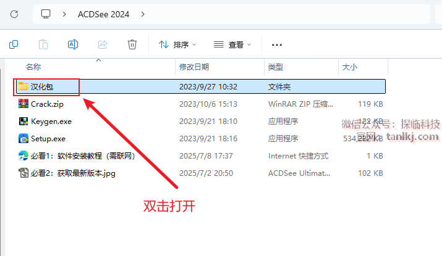442x256 pixels.
Task: Click date 2023/9/21 18:10 of Keygen.exe
Action: (208, 122)
